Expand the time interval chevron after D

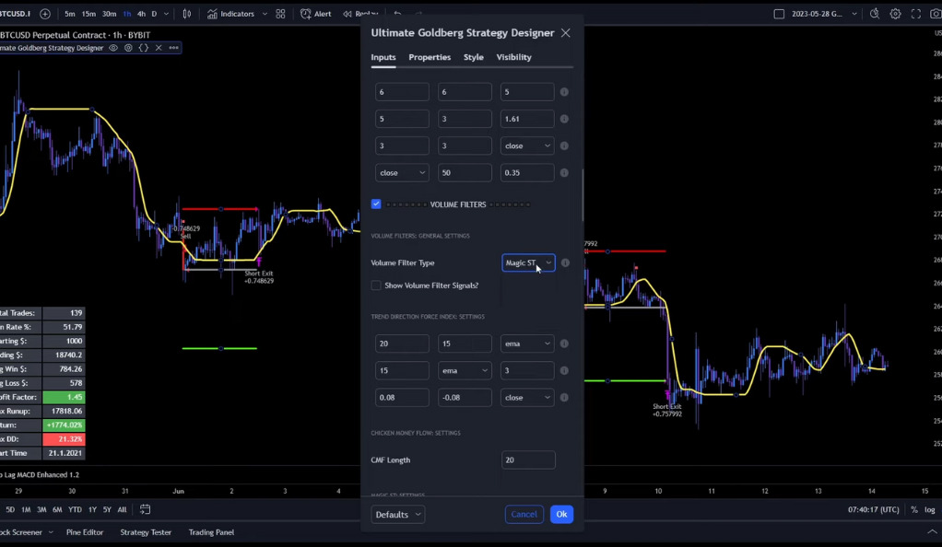coord(167,13)
